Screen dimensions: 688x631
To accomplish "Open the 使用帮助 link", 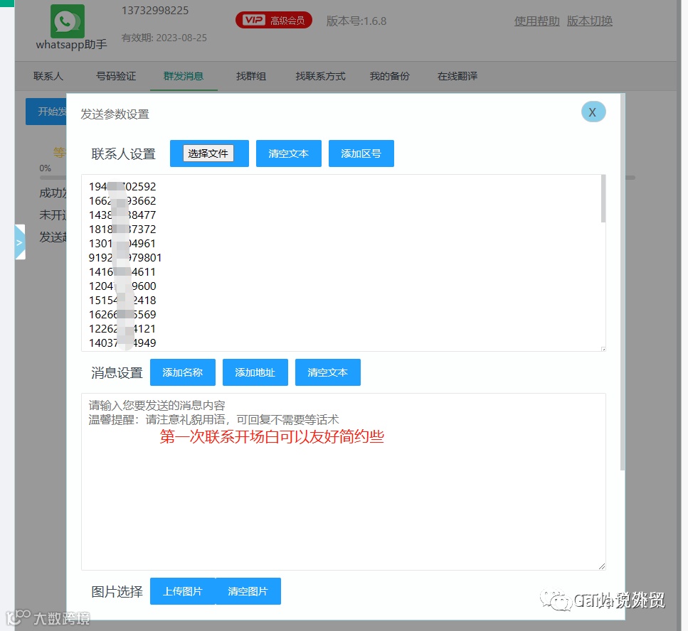I will click(536, 21).
